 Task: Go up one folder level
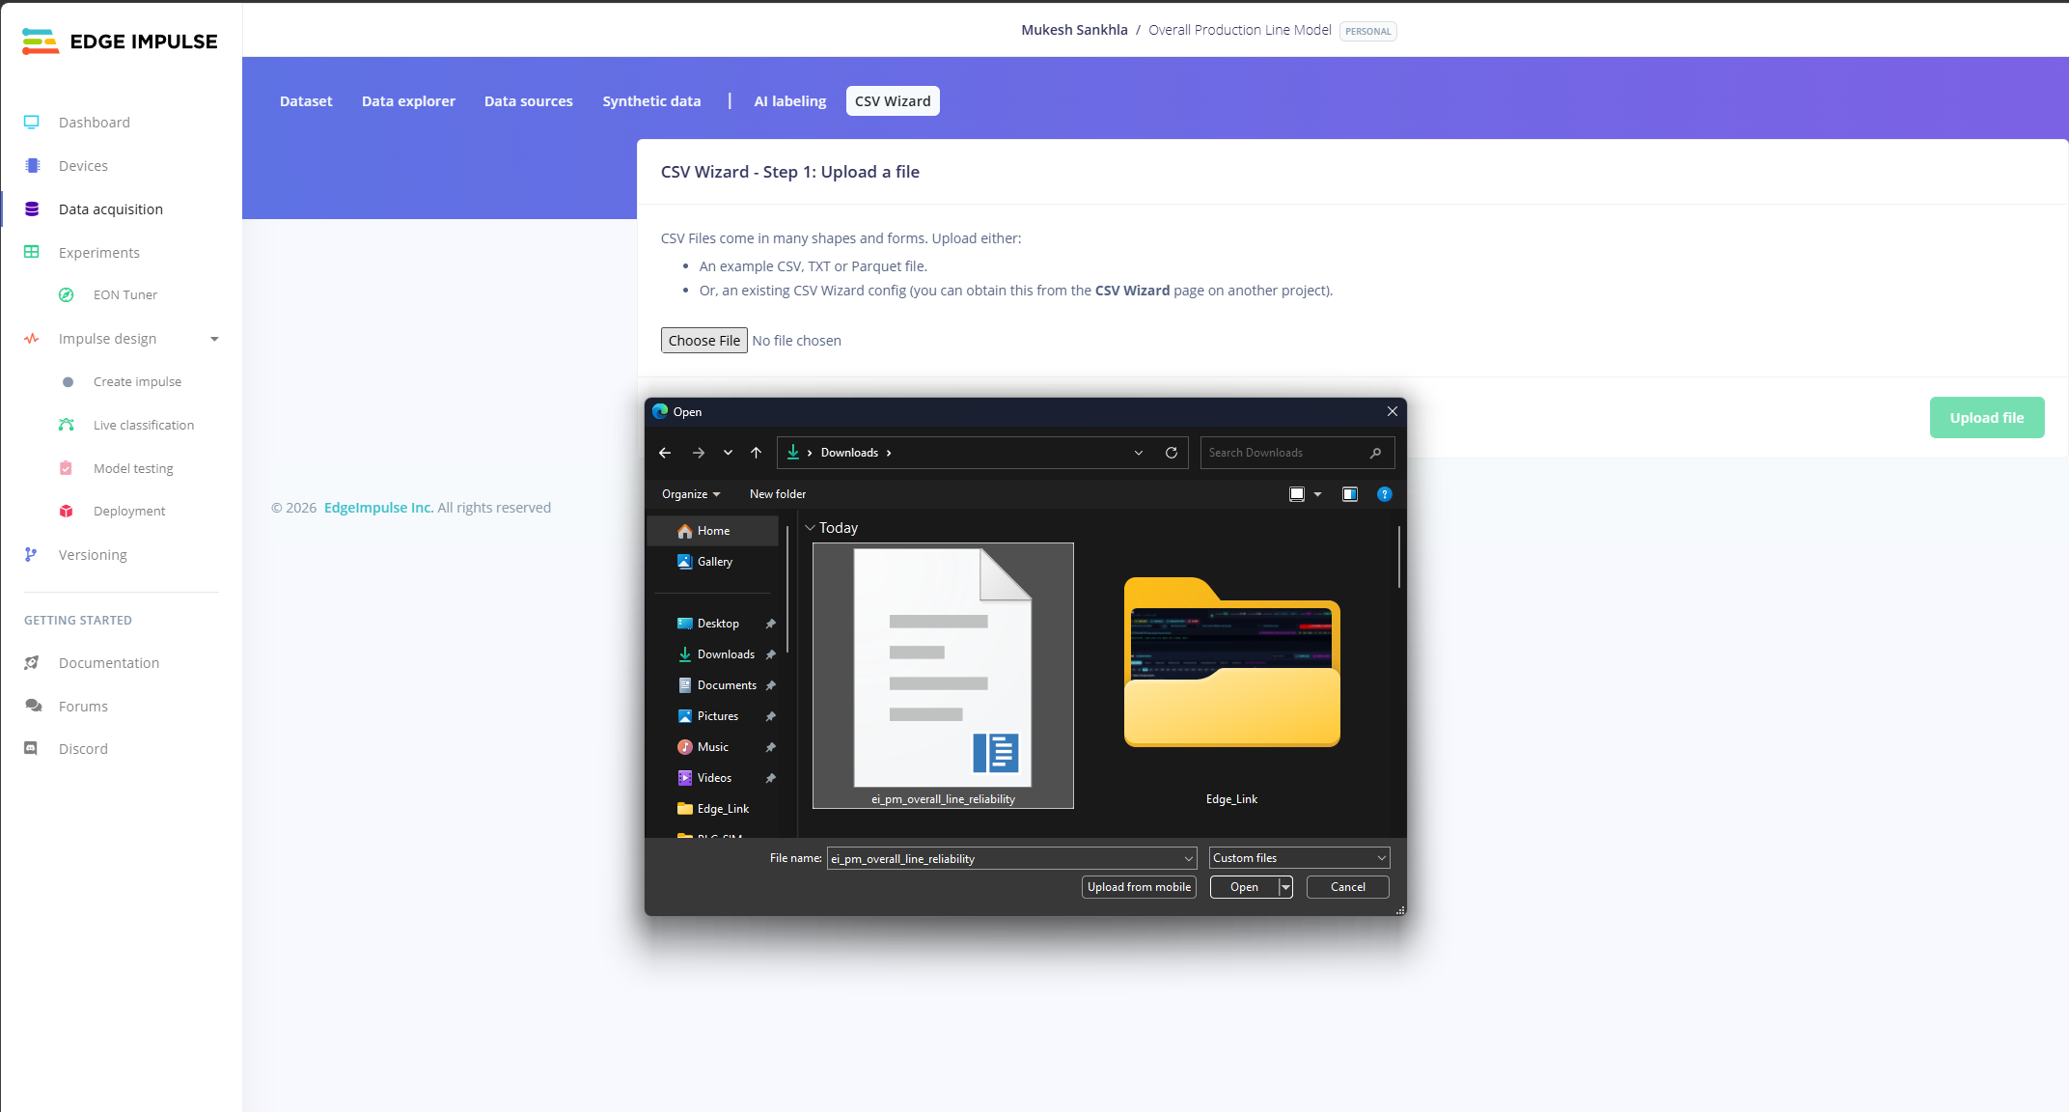pos(756,453)
